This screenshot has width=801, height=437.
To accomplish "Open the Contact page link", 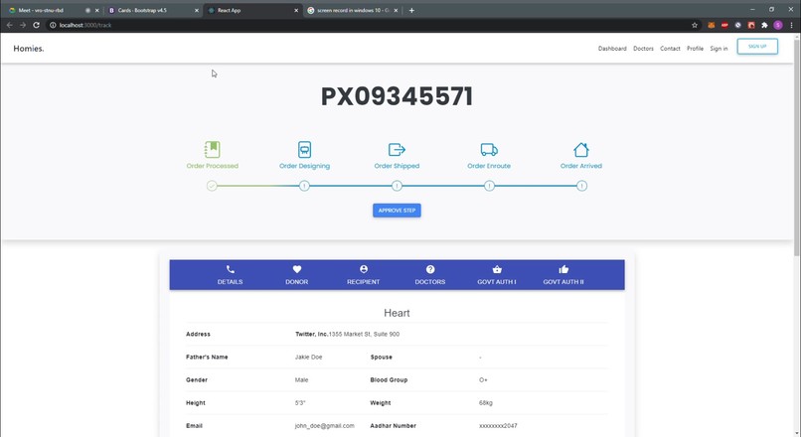I will click(670, 49).
